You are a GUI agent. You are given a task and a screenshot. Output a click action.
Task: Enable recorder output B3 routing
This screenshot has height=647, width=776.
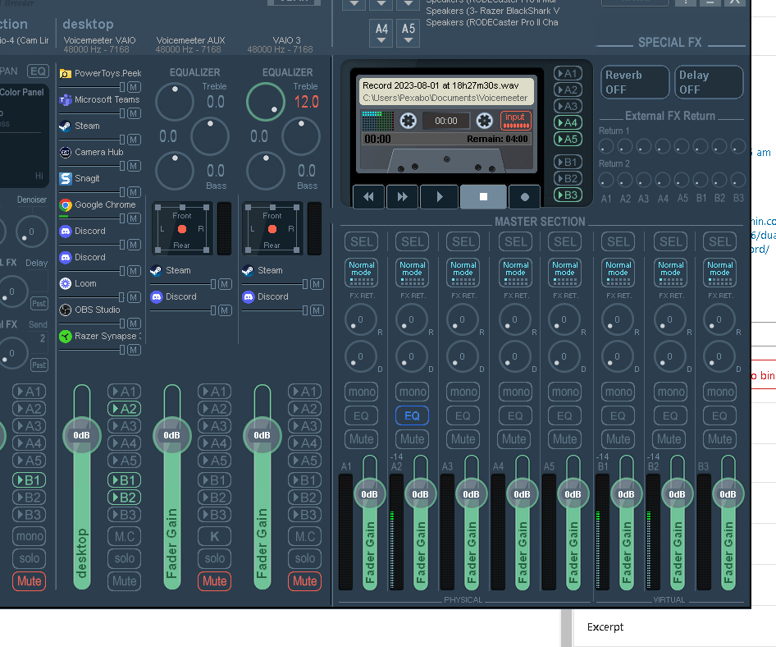tap(568, 195)
